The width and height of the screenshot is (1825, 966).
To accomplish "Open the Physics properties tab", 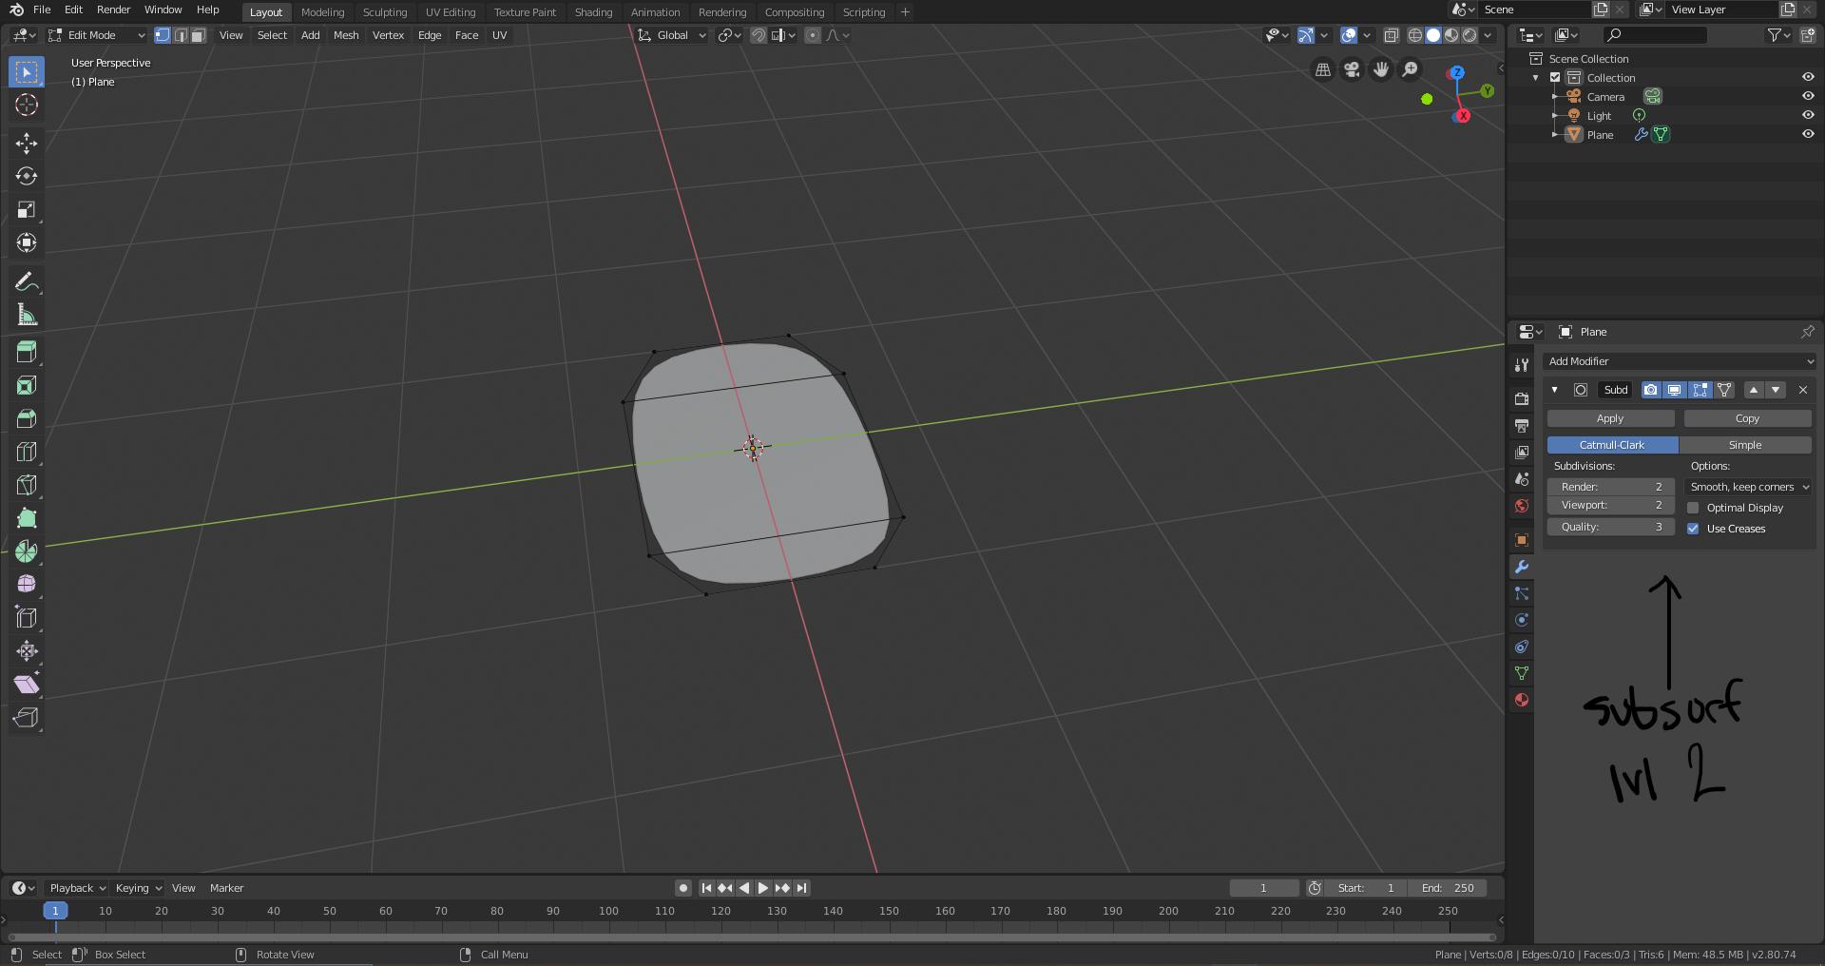I will (x=1522, y=620).
